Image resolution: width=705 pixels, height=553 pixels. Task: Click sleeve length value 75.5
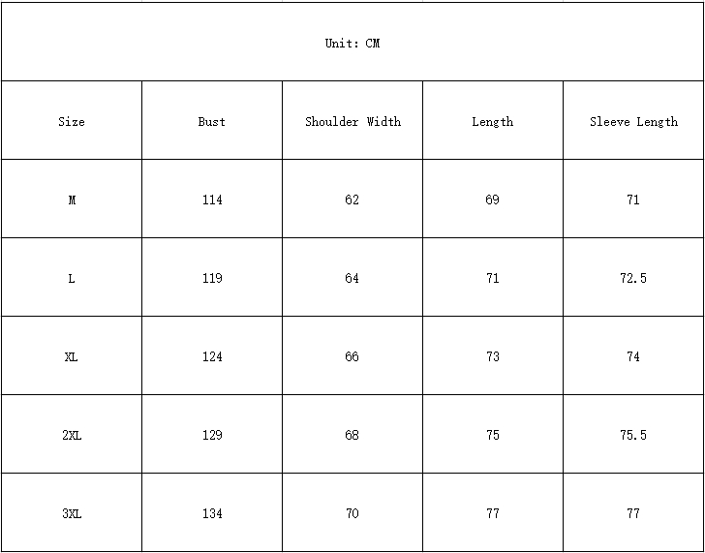coord(633,436)
